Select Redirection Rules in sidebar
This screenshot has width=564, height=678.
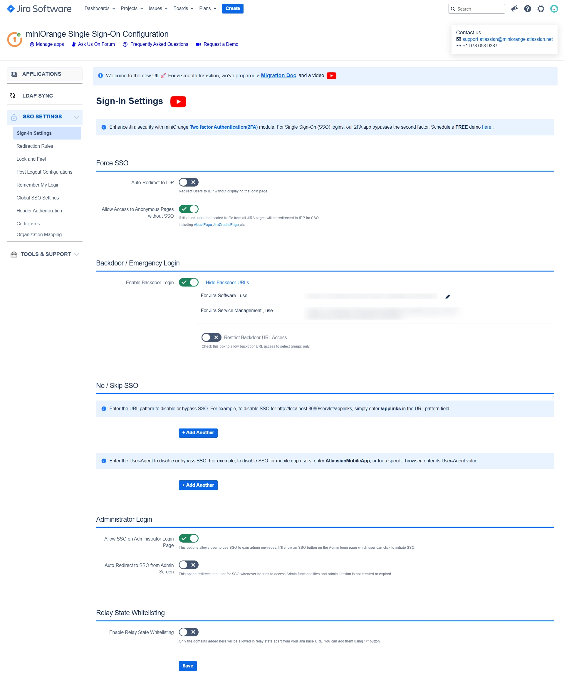click(x=35, y=146)
